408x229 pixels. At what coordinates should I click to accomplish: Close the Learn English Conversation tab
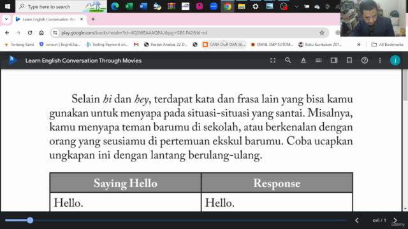(x=82, y=19)
